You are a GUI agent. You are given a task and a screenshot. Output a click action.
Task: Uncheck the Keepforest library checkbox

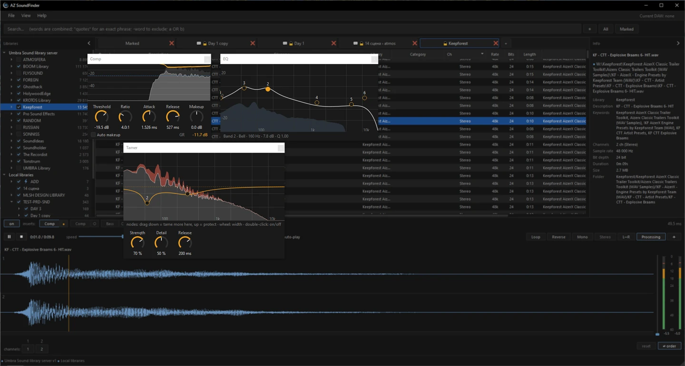pos(19,107)
